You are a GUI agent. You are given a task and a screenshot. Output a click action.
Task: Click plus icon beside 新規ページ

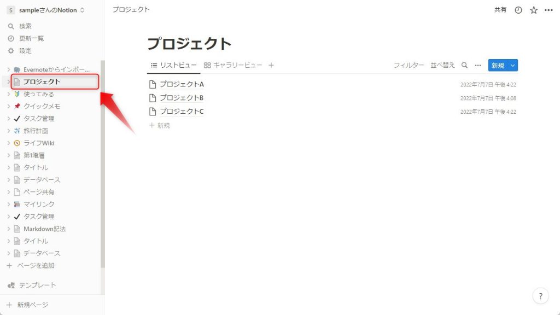pyautogui.click(x=9, y=305)
